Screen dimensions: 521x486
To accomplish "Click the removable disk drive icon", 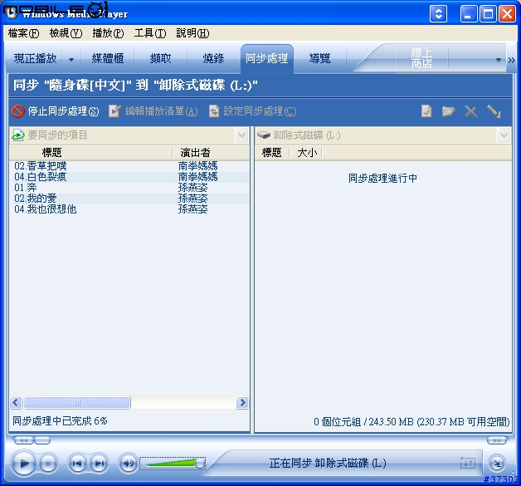I will [x=264, y=135].
